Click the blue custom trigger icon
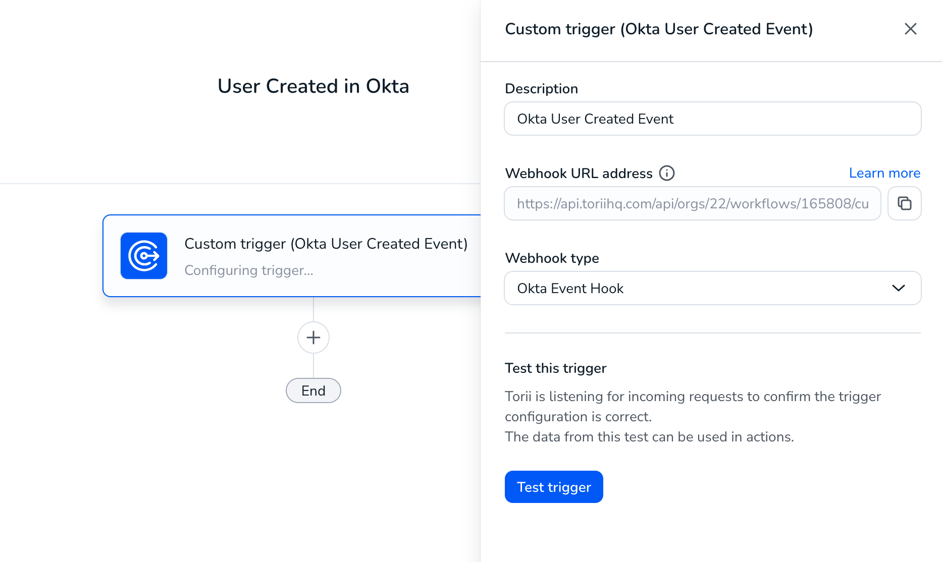The width and height of the screenshot is (942, 562). pyautogui.click(x=144, y=256)
